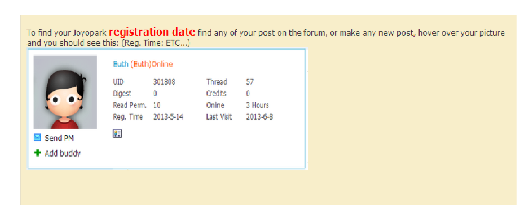Open the small profile card icon below Reg. Time

tap(117, 134)
